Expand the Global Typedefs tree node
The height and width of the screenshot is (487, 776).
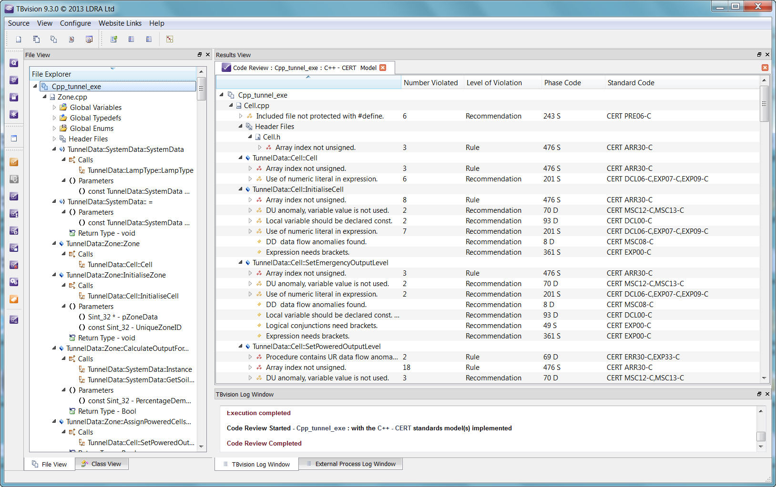click(x=54, y=118)
